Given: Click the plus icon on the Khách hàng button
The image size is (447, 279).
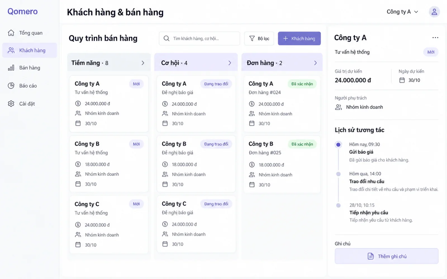Looking at the screenshot, I should tap(286, 39).
